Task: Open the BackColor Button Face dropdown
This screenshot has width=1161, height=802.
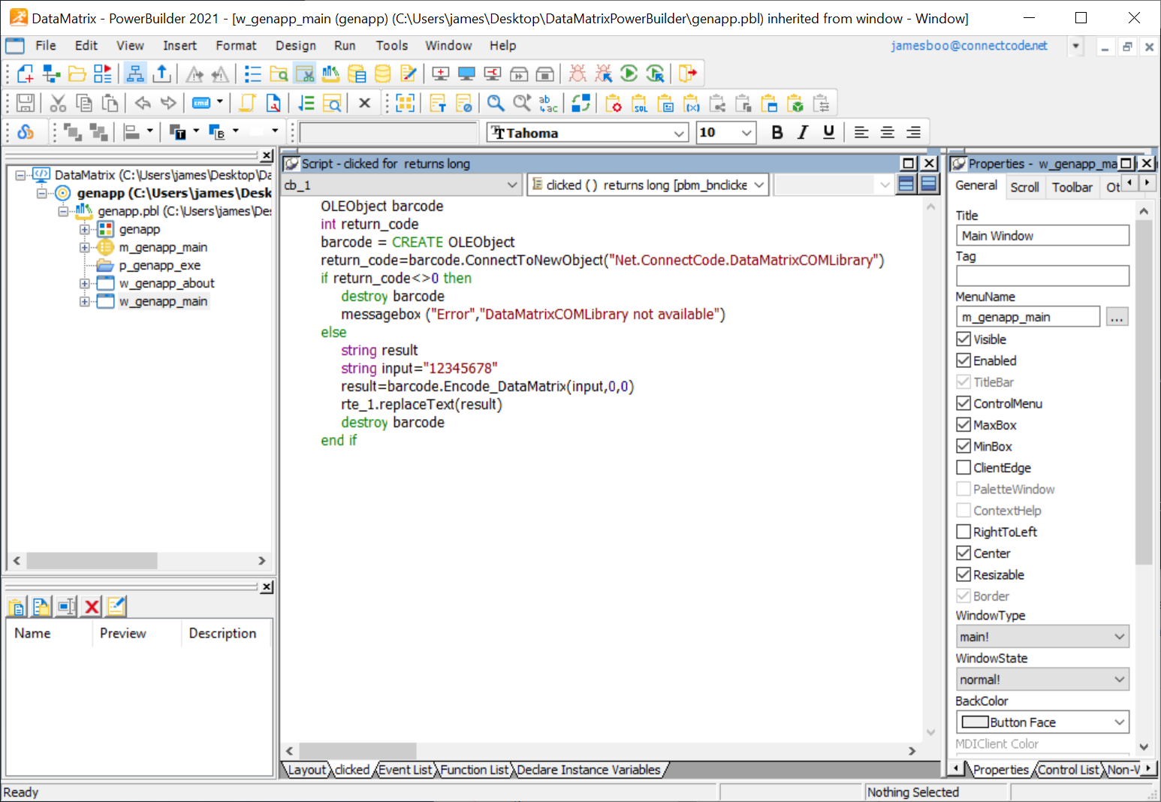Action: pyautogui.click(x=1120, y=722)
